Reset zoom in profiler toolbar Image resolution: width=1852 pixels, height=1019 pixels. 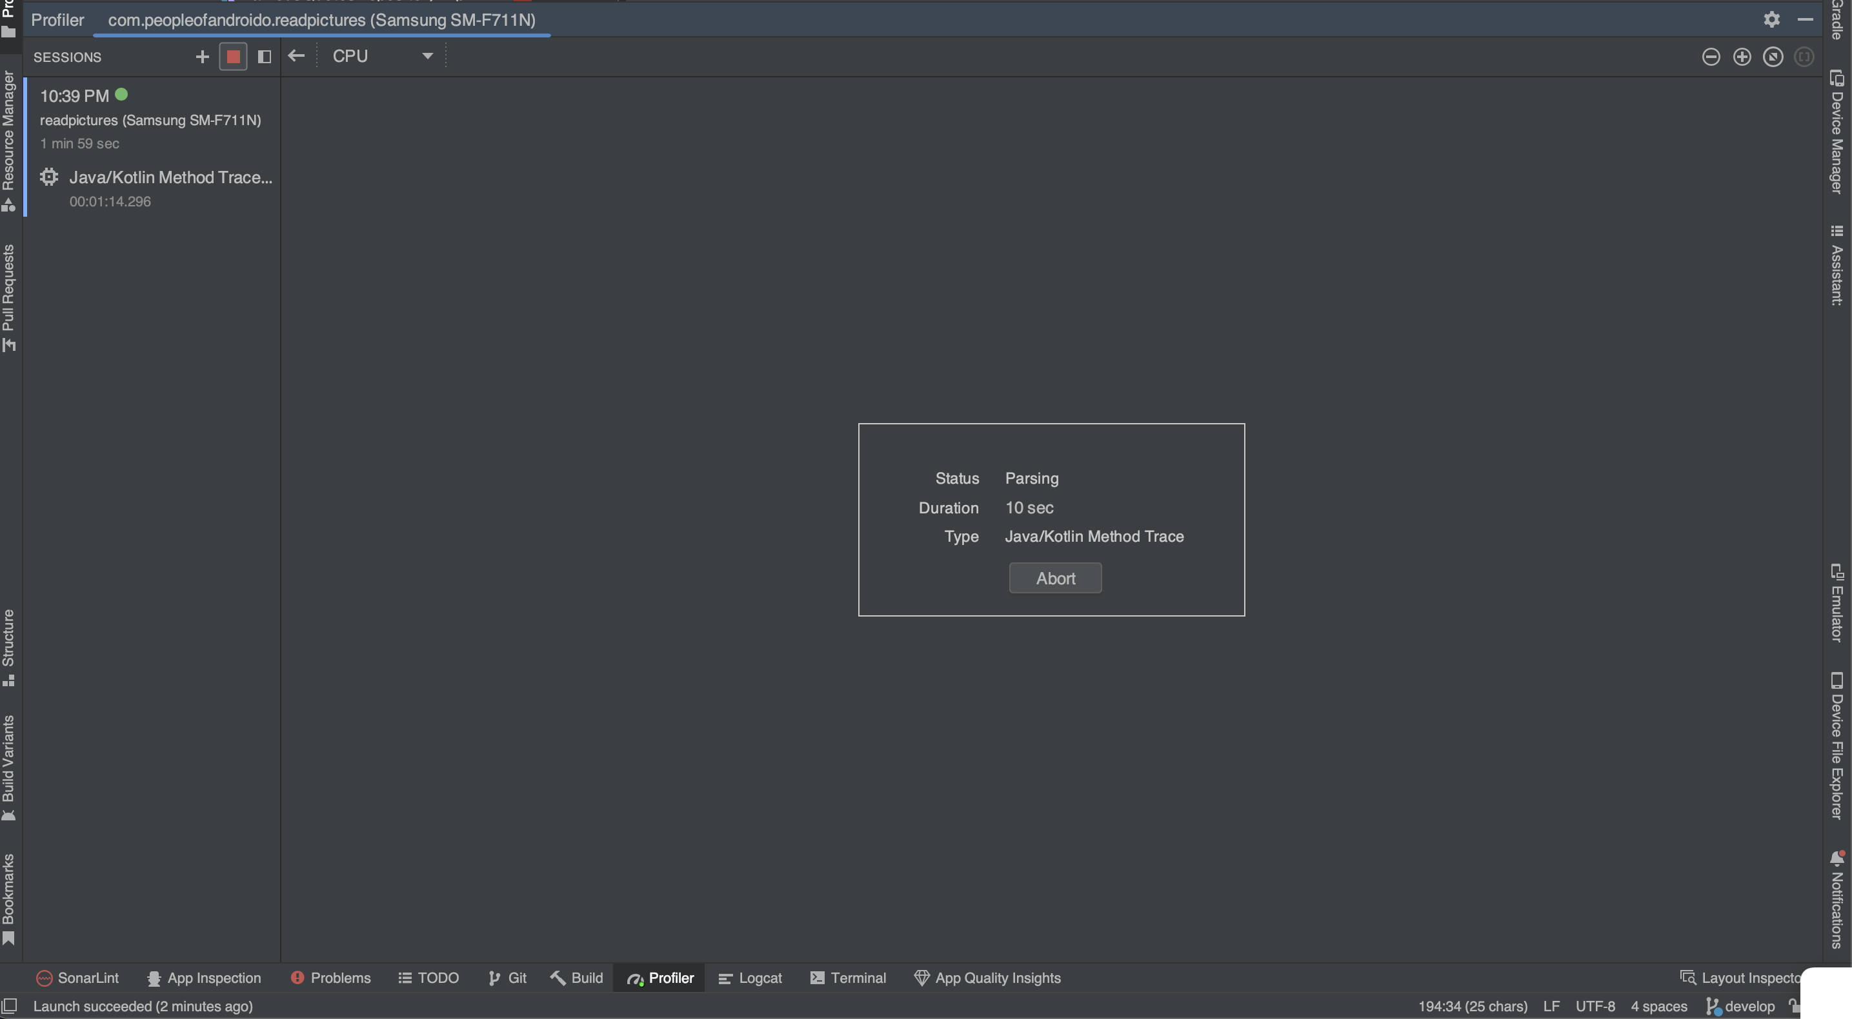(1773, 57)
